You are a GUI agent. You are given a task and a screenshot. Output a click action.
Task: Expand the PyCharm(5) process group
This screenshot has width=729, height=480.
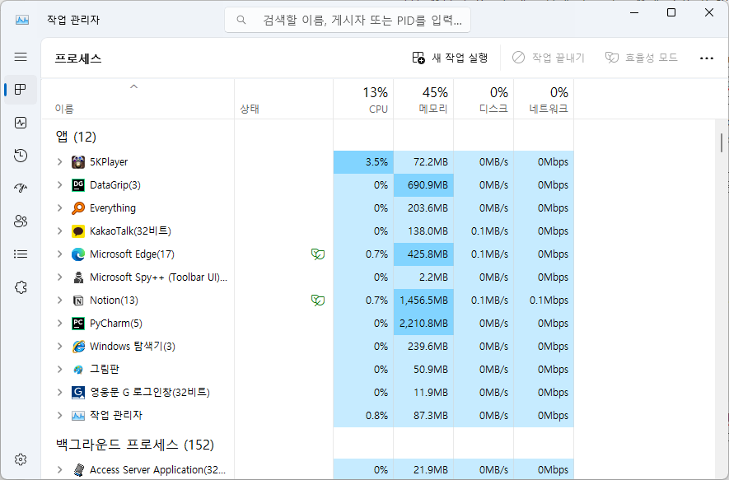59,324
